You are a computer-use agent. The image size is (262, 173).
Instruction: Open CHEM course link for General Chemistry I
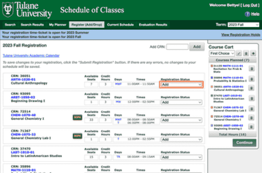(24, 115)
